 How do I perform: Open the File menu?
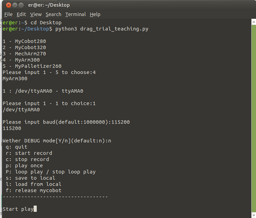click(8, 14)
